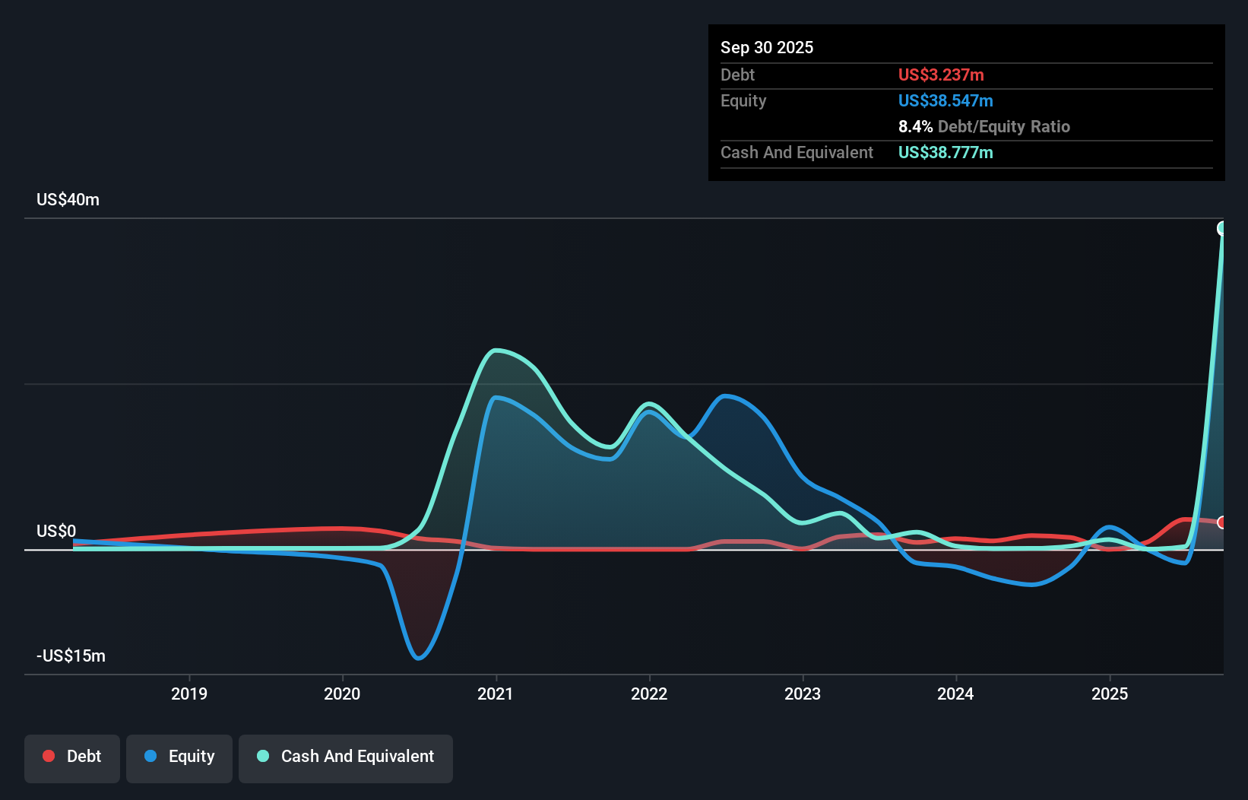Click the -US$15m y-axis label
This screenshot has height=800, width=1248.
click(71, 656)
